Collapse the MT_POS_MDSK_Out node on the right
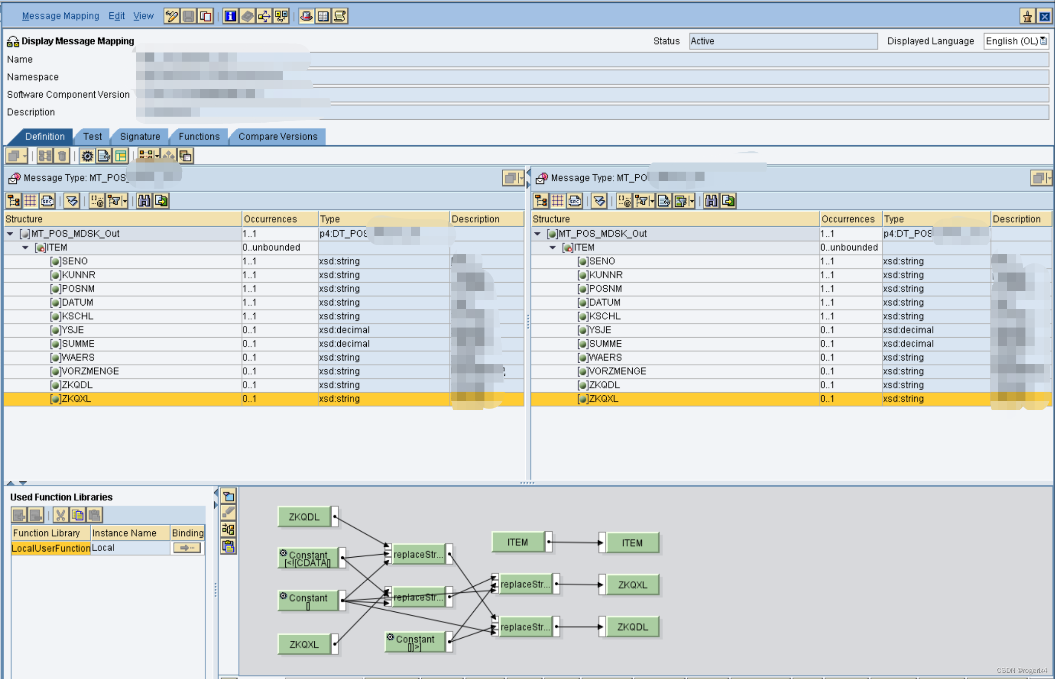Viewport: 1055px width, 679px height. tap(538, 233)
